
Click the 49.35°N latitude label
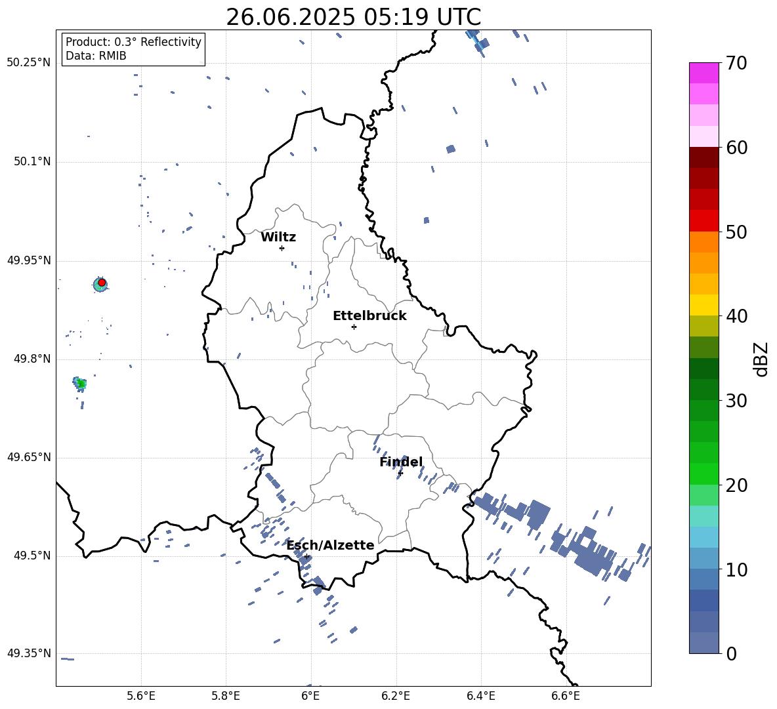point(29,653)
